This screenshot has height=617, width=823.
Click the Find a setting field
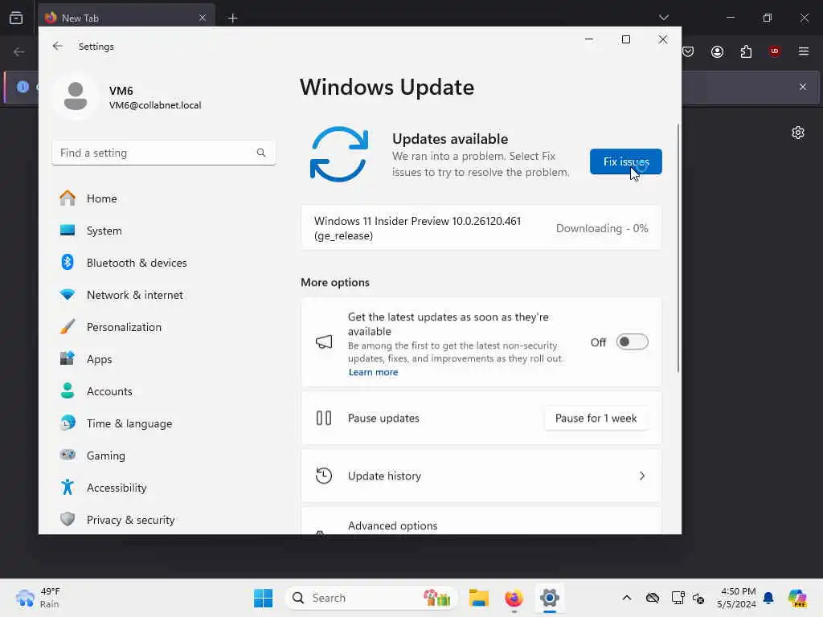pos(164,153)
